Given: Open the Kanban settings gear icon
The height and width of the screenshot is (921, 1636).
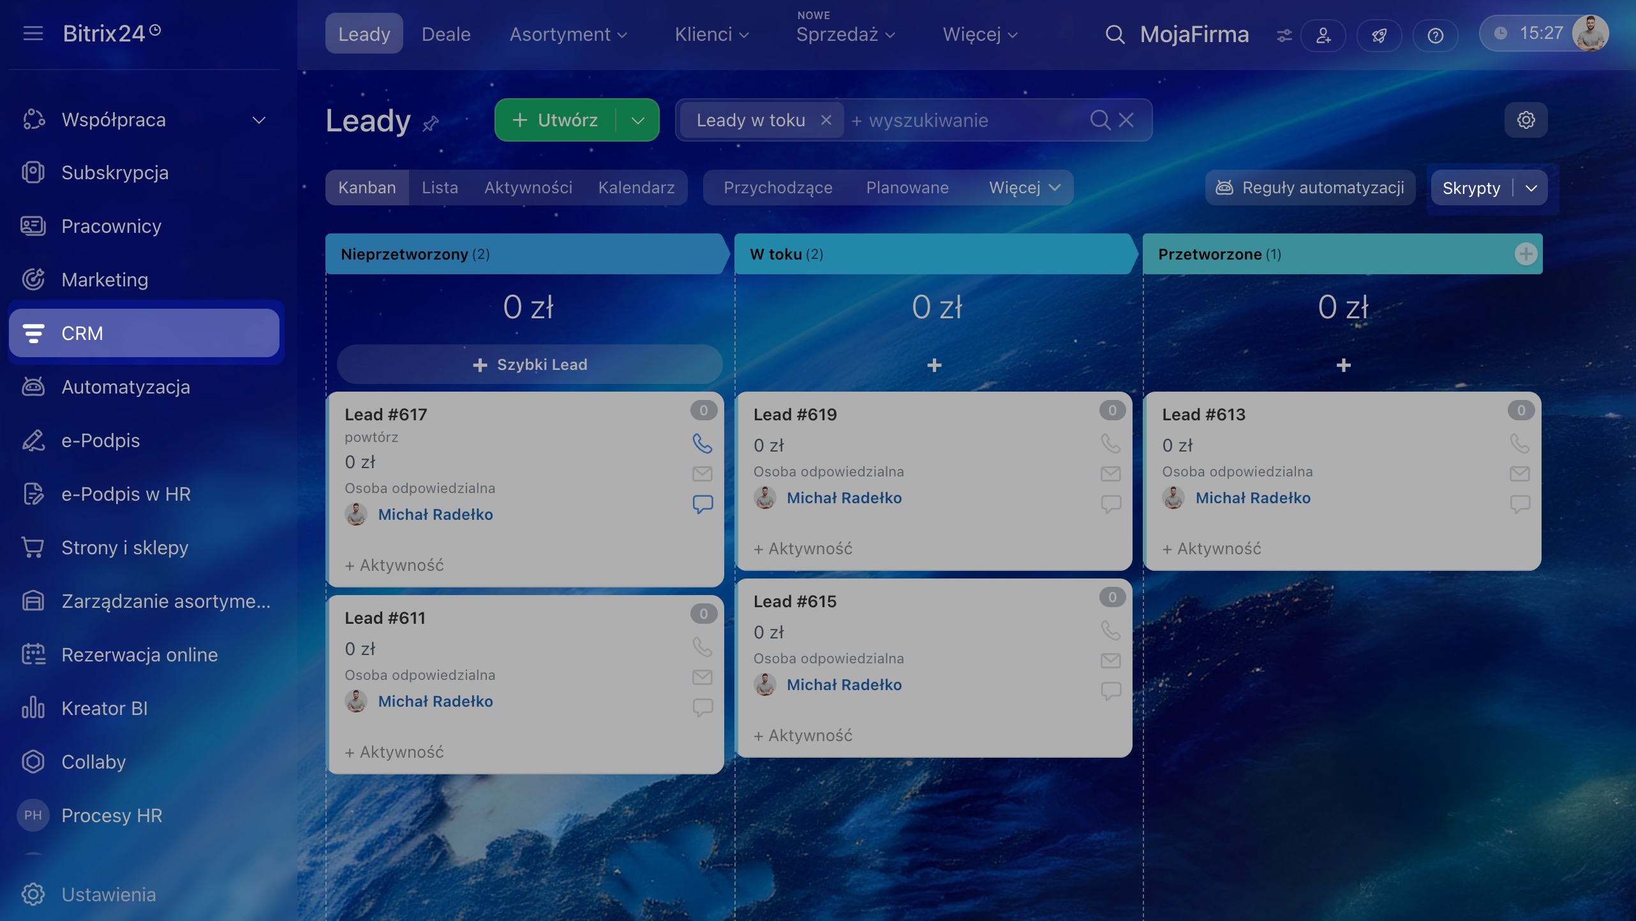Looking at the screenshot, I should click(x=1526, y=120).
